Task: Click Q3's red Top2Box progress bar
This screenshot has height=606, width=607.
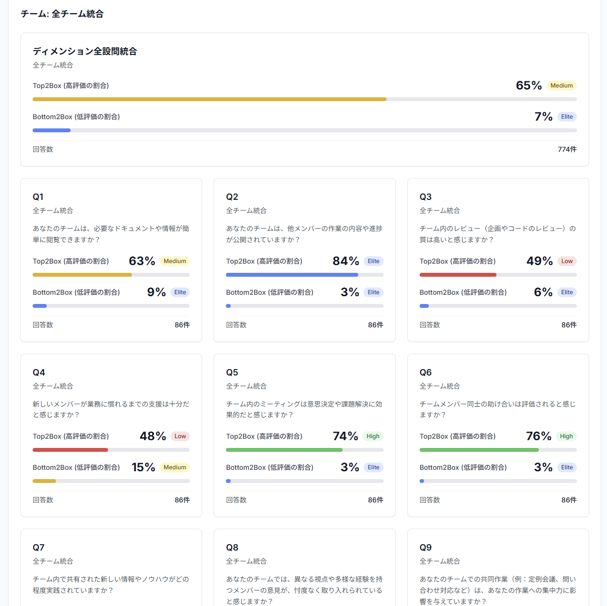Action: (x=458, y=275)
